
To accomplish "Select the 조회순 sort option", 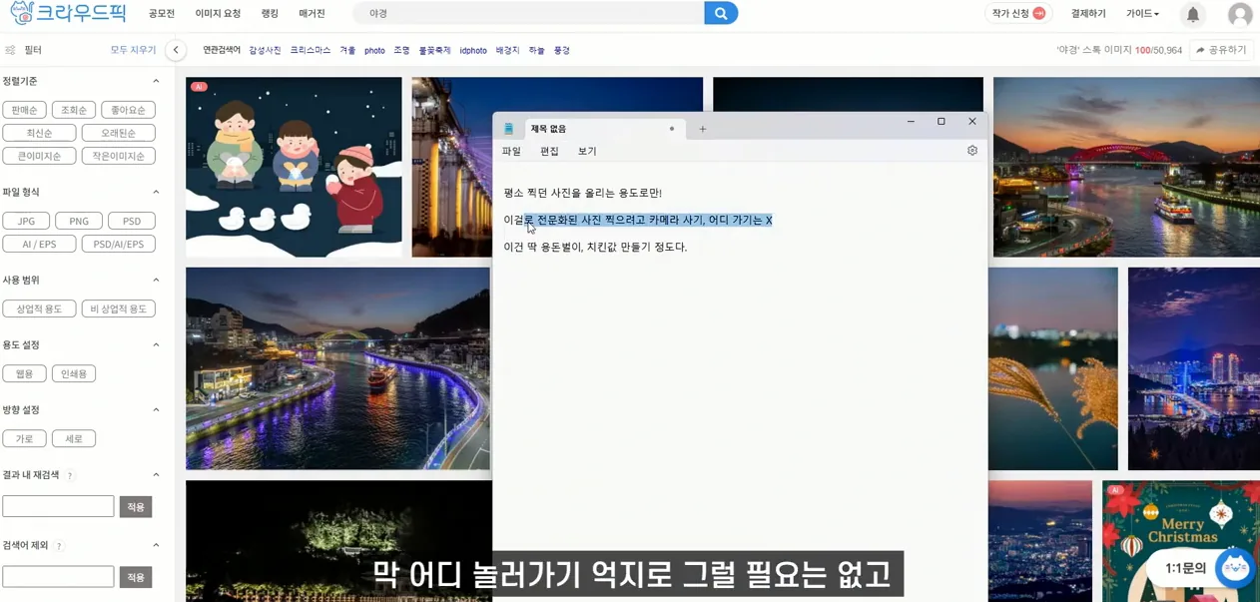I will (74, 110).
